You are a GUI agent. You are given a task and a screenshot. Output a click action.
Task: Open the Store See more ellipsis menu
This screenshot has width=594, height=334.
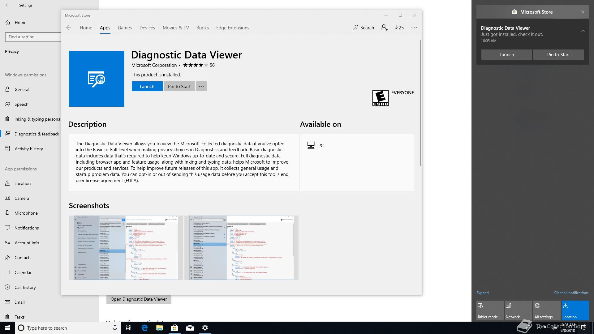coord(414,28)
